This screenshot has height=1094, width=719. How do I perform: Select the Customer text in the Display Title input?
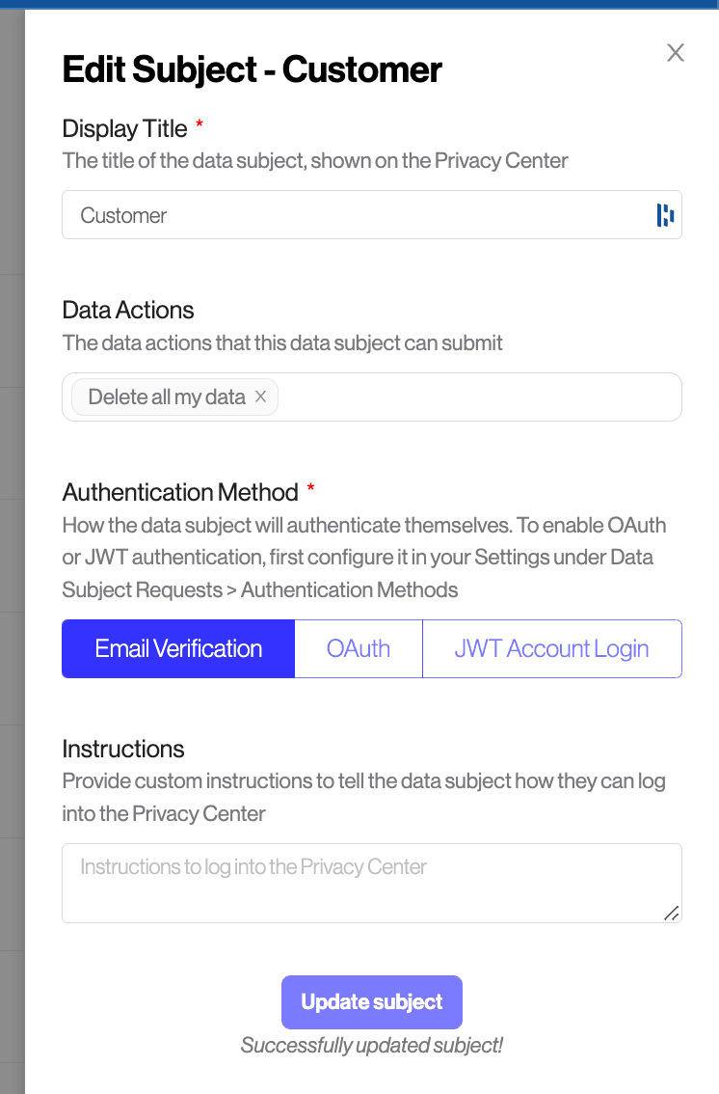tap(122, 214)
